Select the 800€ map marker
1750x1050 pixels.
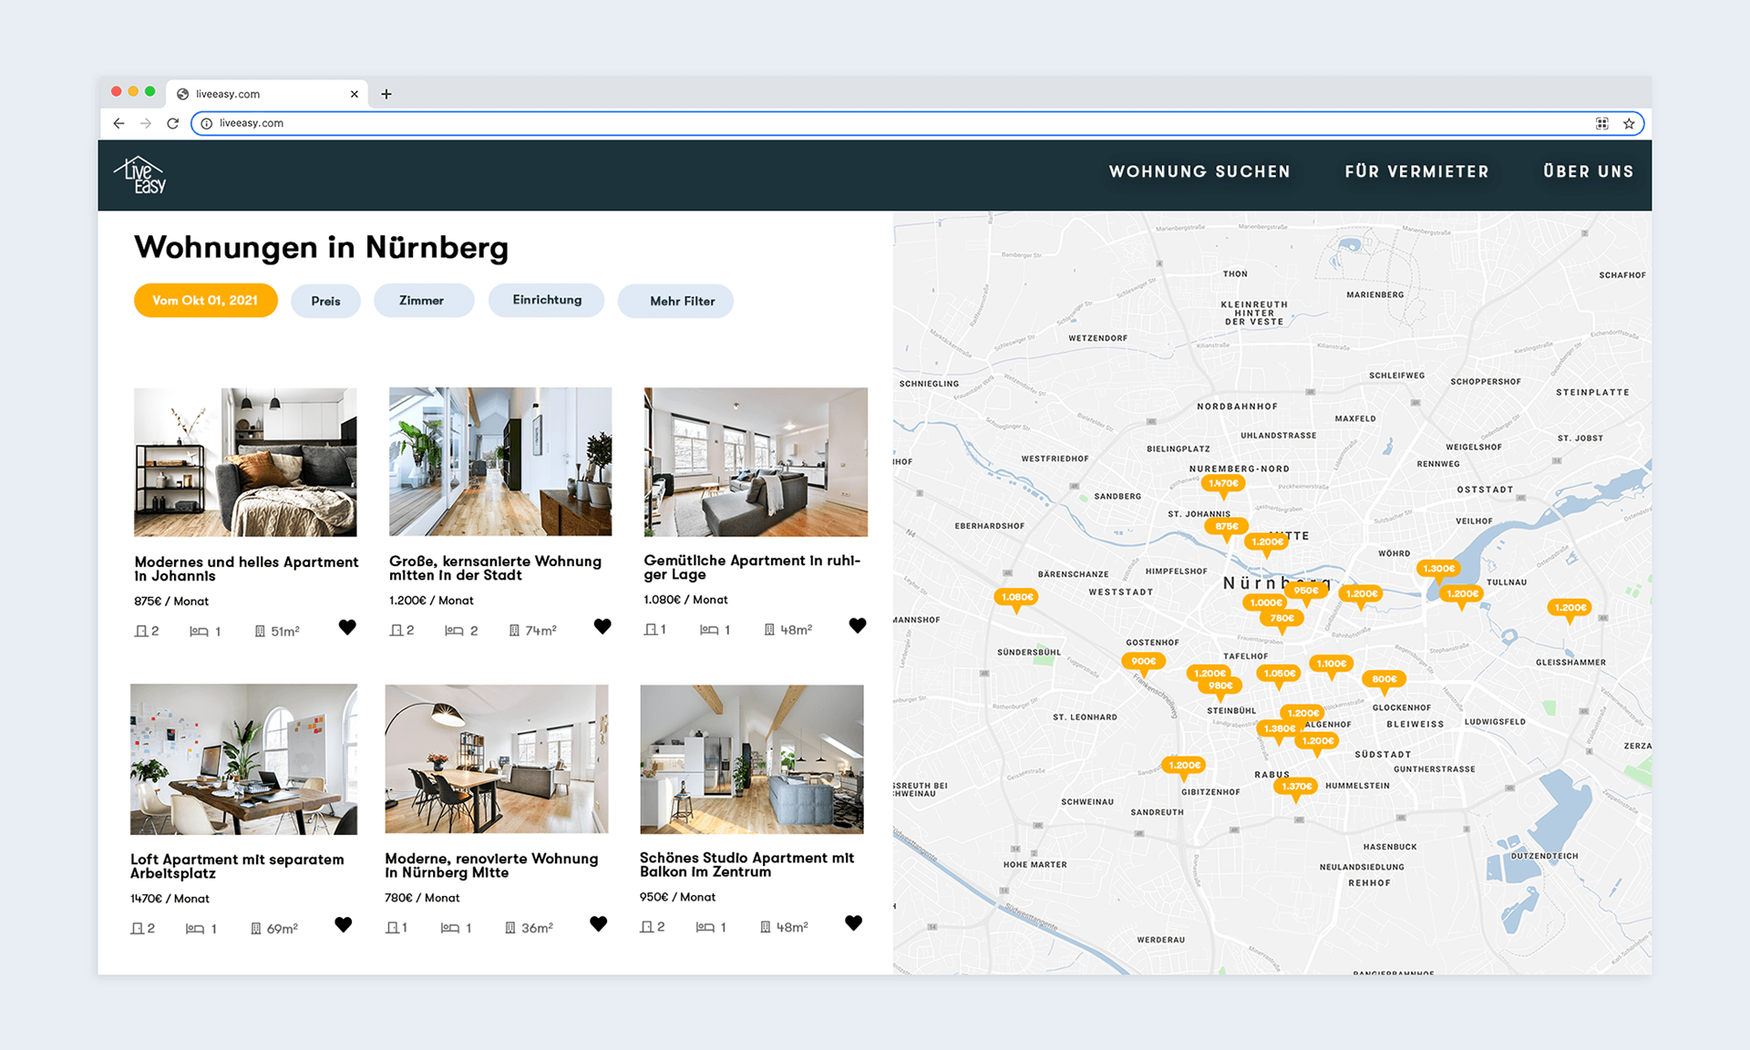[1384, 679]
